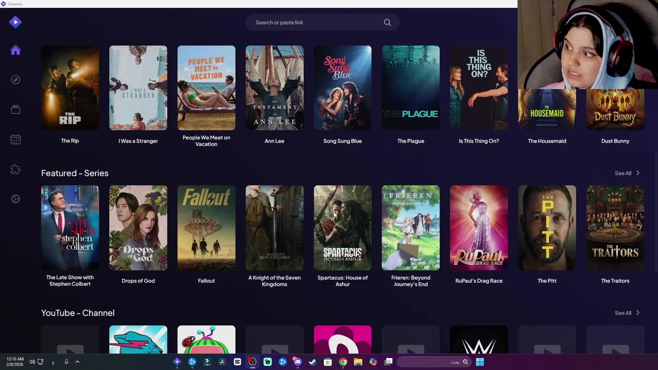The image size is (658, 370).
Task: Open The Pitt series poster
Action: 547,228
